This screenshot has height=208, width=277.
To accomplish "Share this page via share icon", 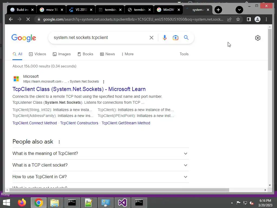I will coord(229,19).
